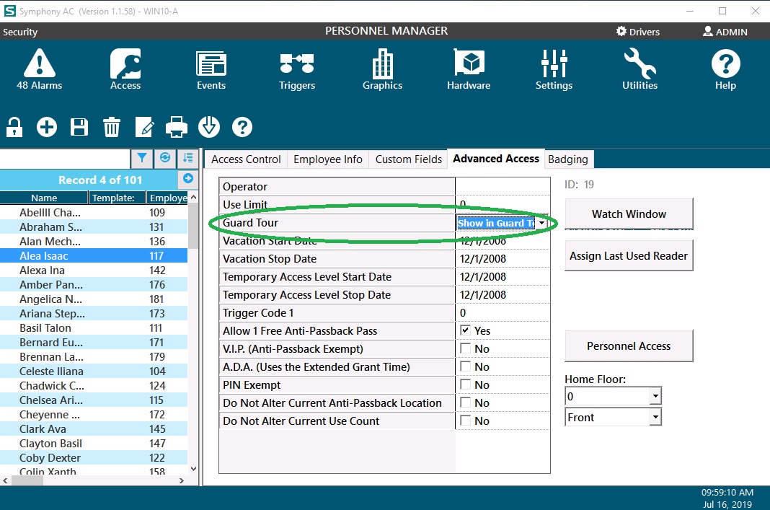Click the Vacation Stop Date value

pos(503,259)
